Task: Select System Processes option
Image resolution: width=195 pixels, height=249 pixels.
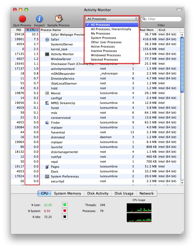Action: pyautogui.click(x=112, y=38)
